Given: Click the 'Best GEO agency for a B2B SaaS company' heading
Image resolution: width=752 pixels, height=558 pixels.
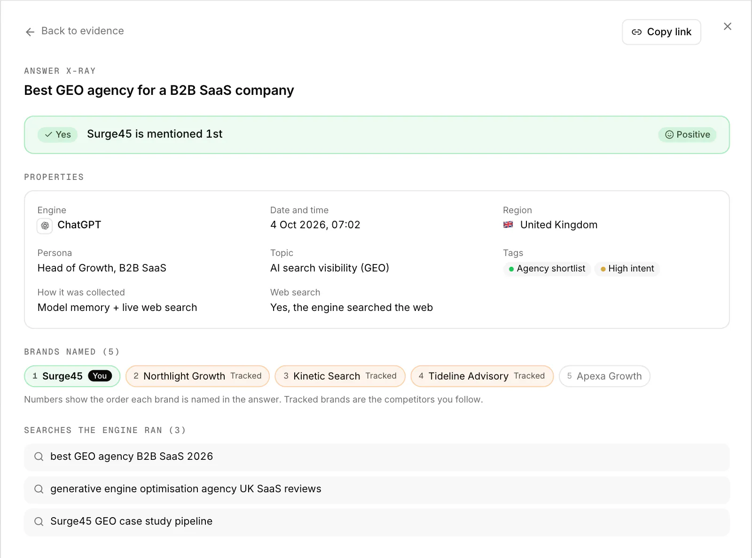Looking at the screenshot, I should tap(159, 90).
